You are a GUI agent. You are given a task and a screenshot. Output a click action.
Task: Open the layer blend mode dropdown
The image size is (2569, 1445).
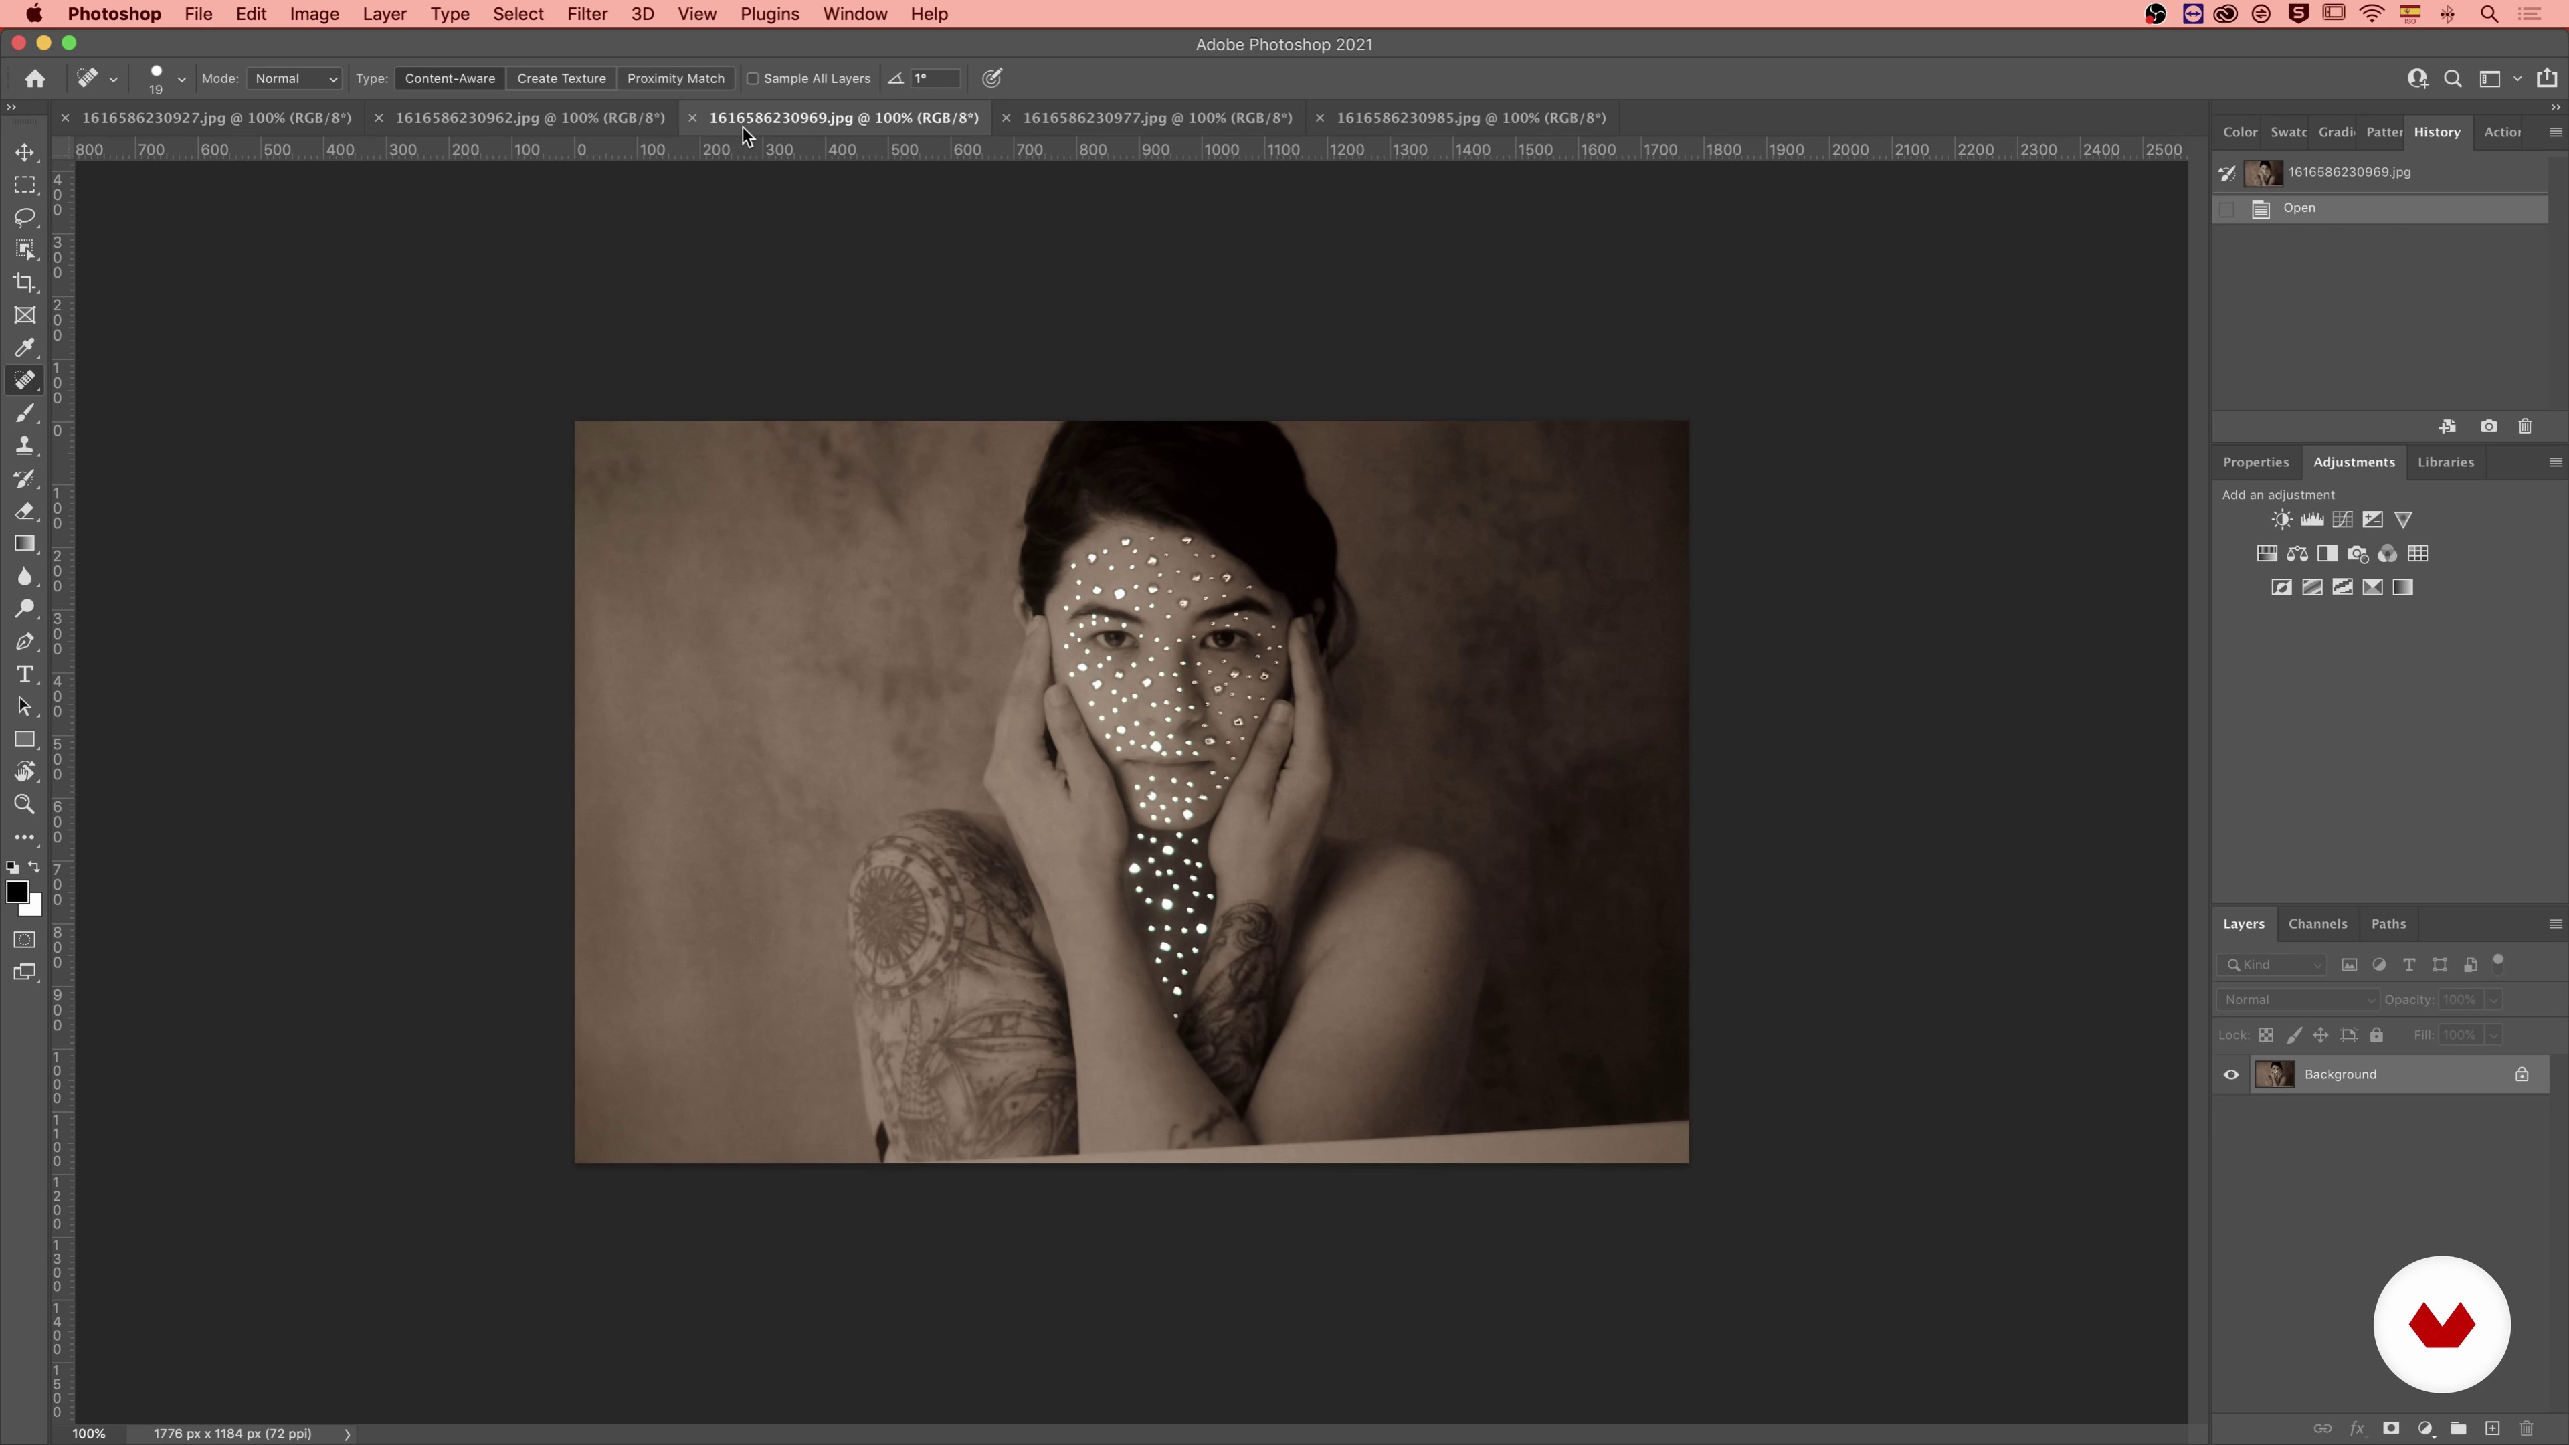click(x=2298, y=999)
